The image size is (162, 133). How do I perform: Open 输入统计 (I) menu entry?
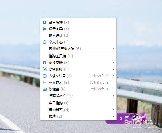[x=78, y=36]
